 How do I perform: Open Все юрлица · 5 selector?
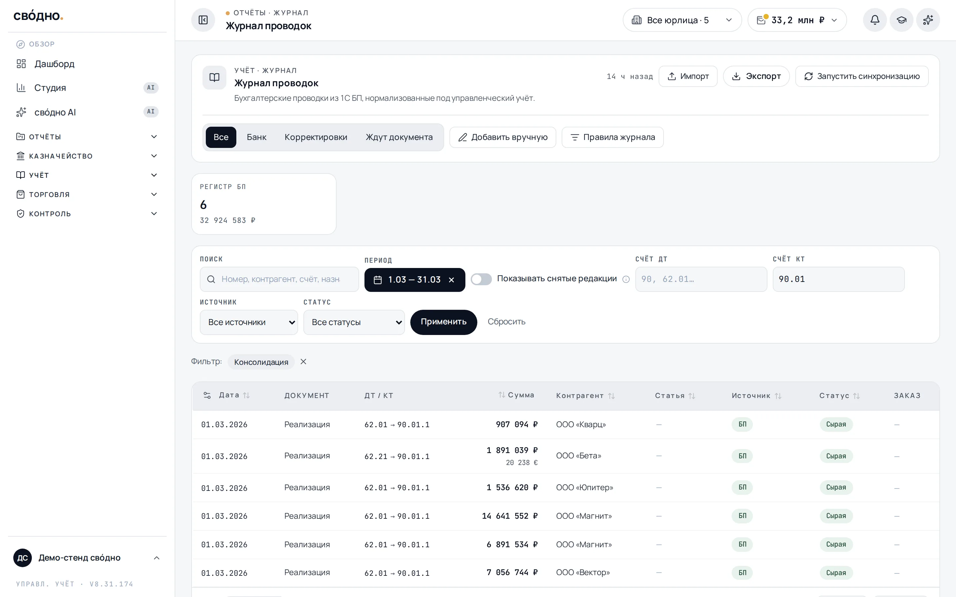click(x=682, y=20)
